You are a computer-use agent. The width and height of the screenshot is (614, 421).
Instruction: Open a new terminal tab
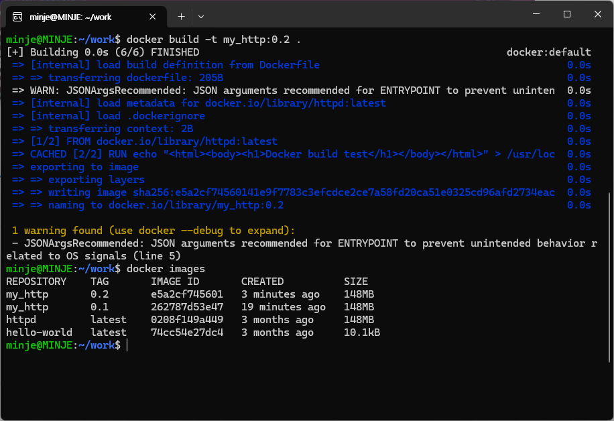tap(181, 17)
